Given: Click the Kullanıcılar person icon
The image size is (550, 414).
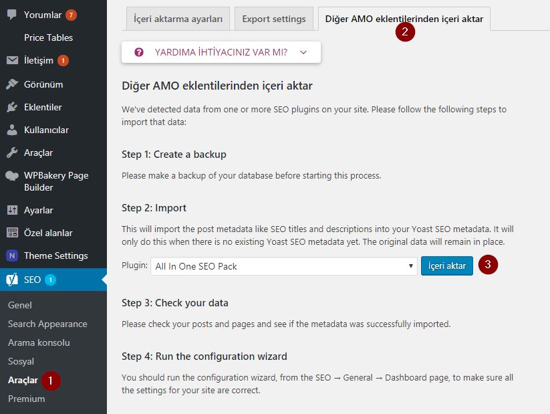Looking at the screenshot, I should (12, 130).
